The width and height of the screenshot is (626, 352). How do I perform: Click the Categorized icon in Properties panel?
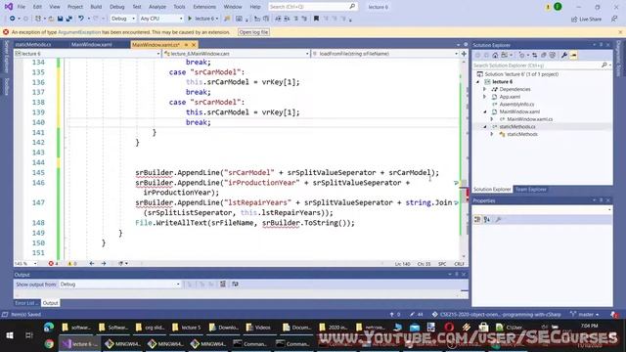[x=477, y=219]
